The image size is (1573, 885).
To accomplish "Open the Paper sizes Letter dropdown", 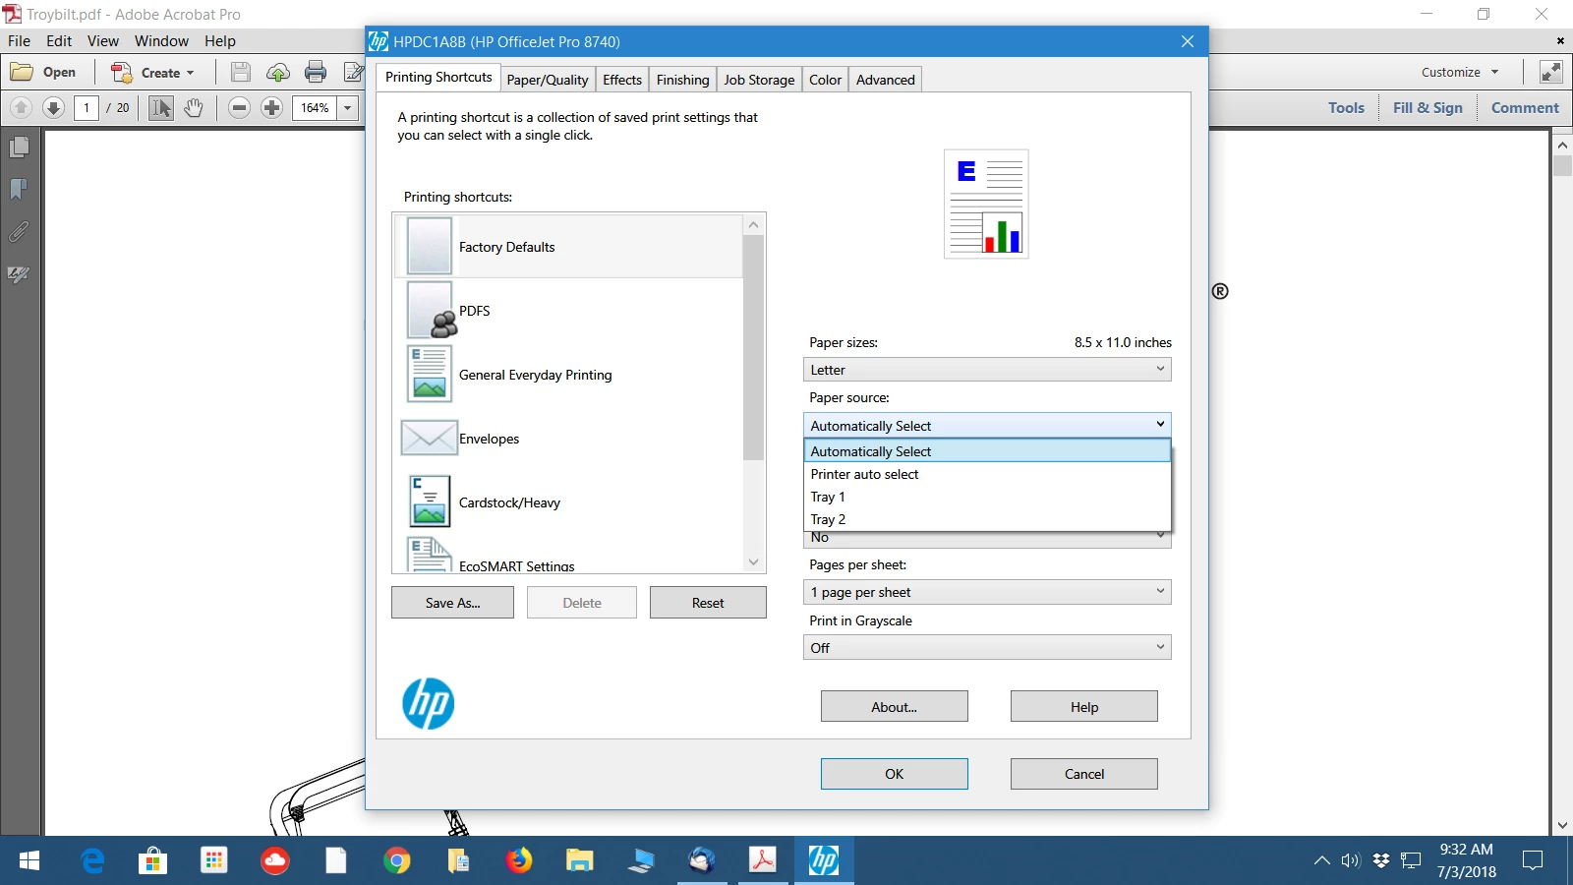I will coord(987,370).
